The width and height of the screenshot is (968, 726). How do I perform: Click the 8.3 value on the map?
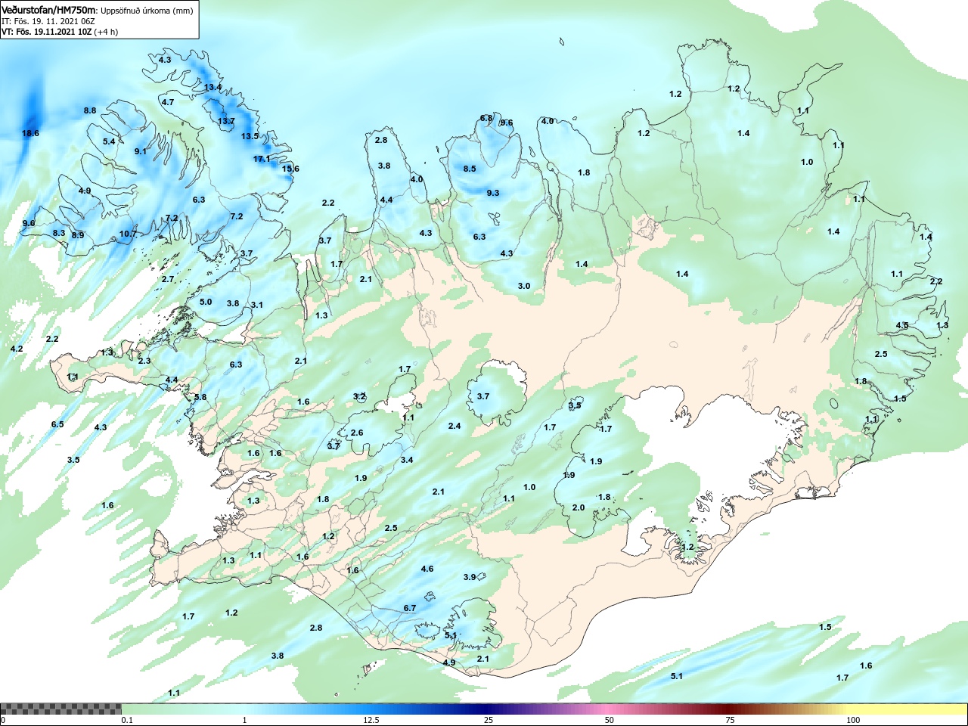click(59, 233)
